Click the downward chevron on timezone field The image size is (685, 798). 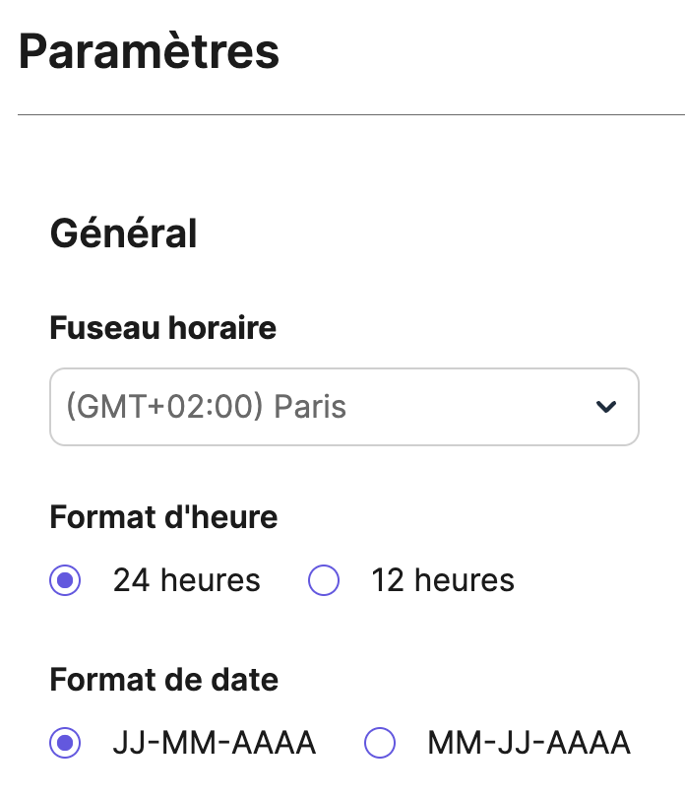coord(607,406)
